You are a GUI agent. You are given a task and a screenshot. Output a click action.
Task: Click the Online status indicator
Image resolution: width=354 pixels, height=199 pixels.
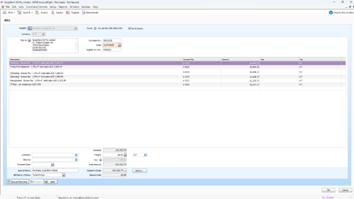(x=328, y=197)
